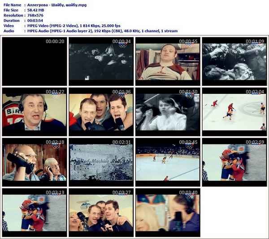The height and width of the screenshot is (239, 269).
Task: Click the thumbnail timestamped 00:03:13
Action: point(34,213)
